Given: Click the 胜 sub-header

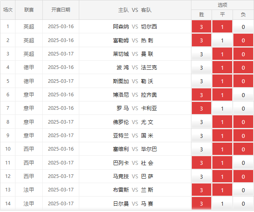Looking at the screenshot, I should click(x=202, y=15).
